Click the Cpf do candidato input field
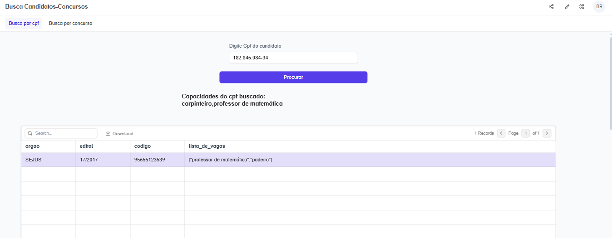This screenshot has height=238, width=612. (x=293, y=58)
